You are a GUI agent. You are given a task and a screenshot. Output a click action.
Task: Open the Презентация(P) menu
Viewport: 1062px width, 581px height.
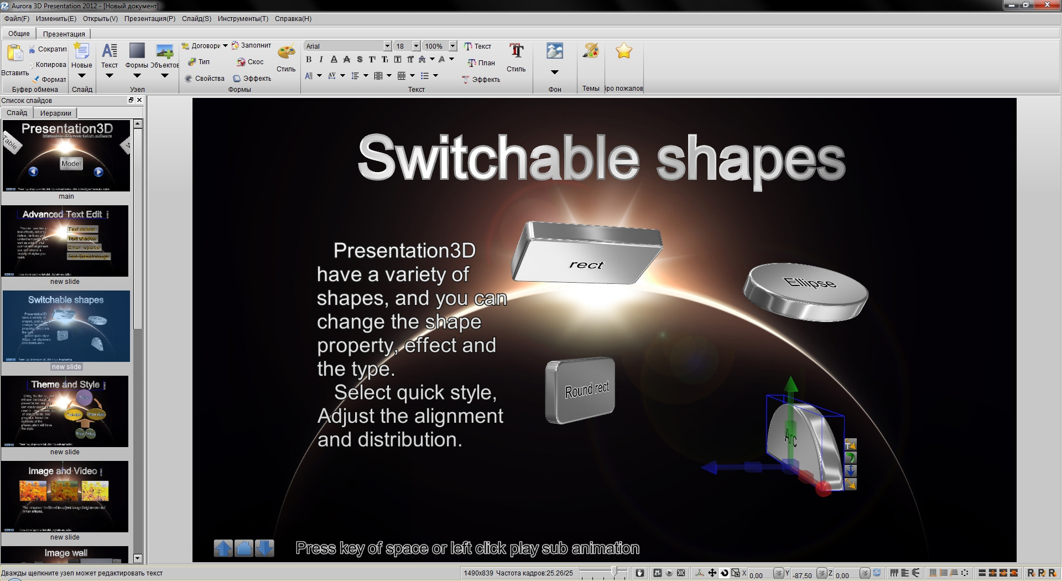(x=150, y=18)
